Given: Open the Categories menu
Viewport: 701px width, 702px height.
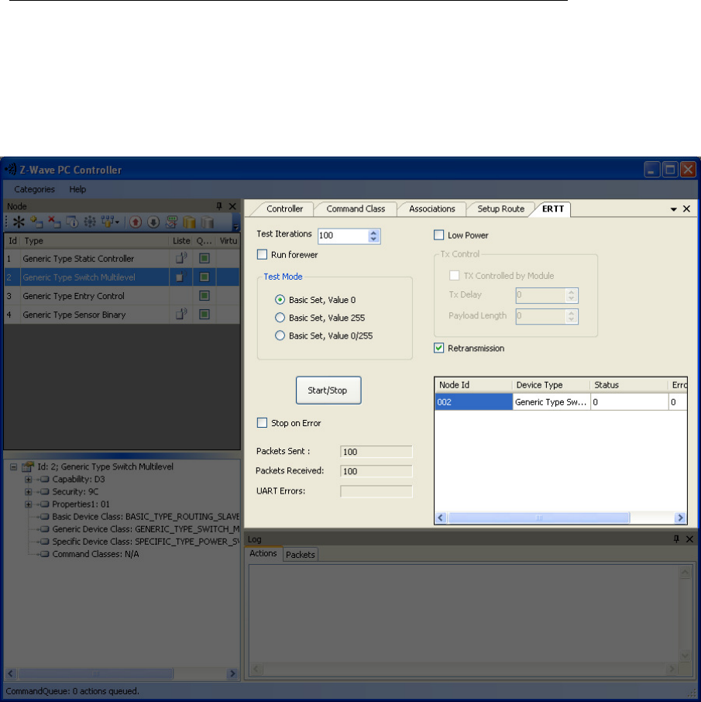Looking at the screenshot, I should pos(34,189).
